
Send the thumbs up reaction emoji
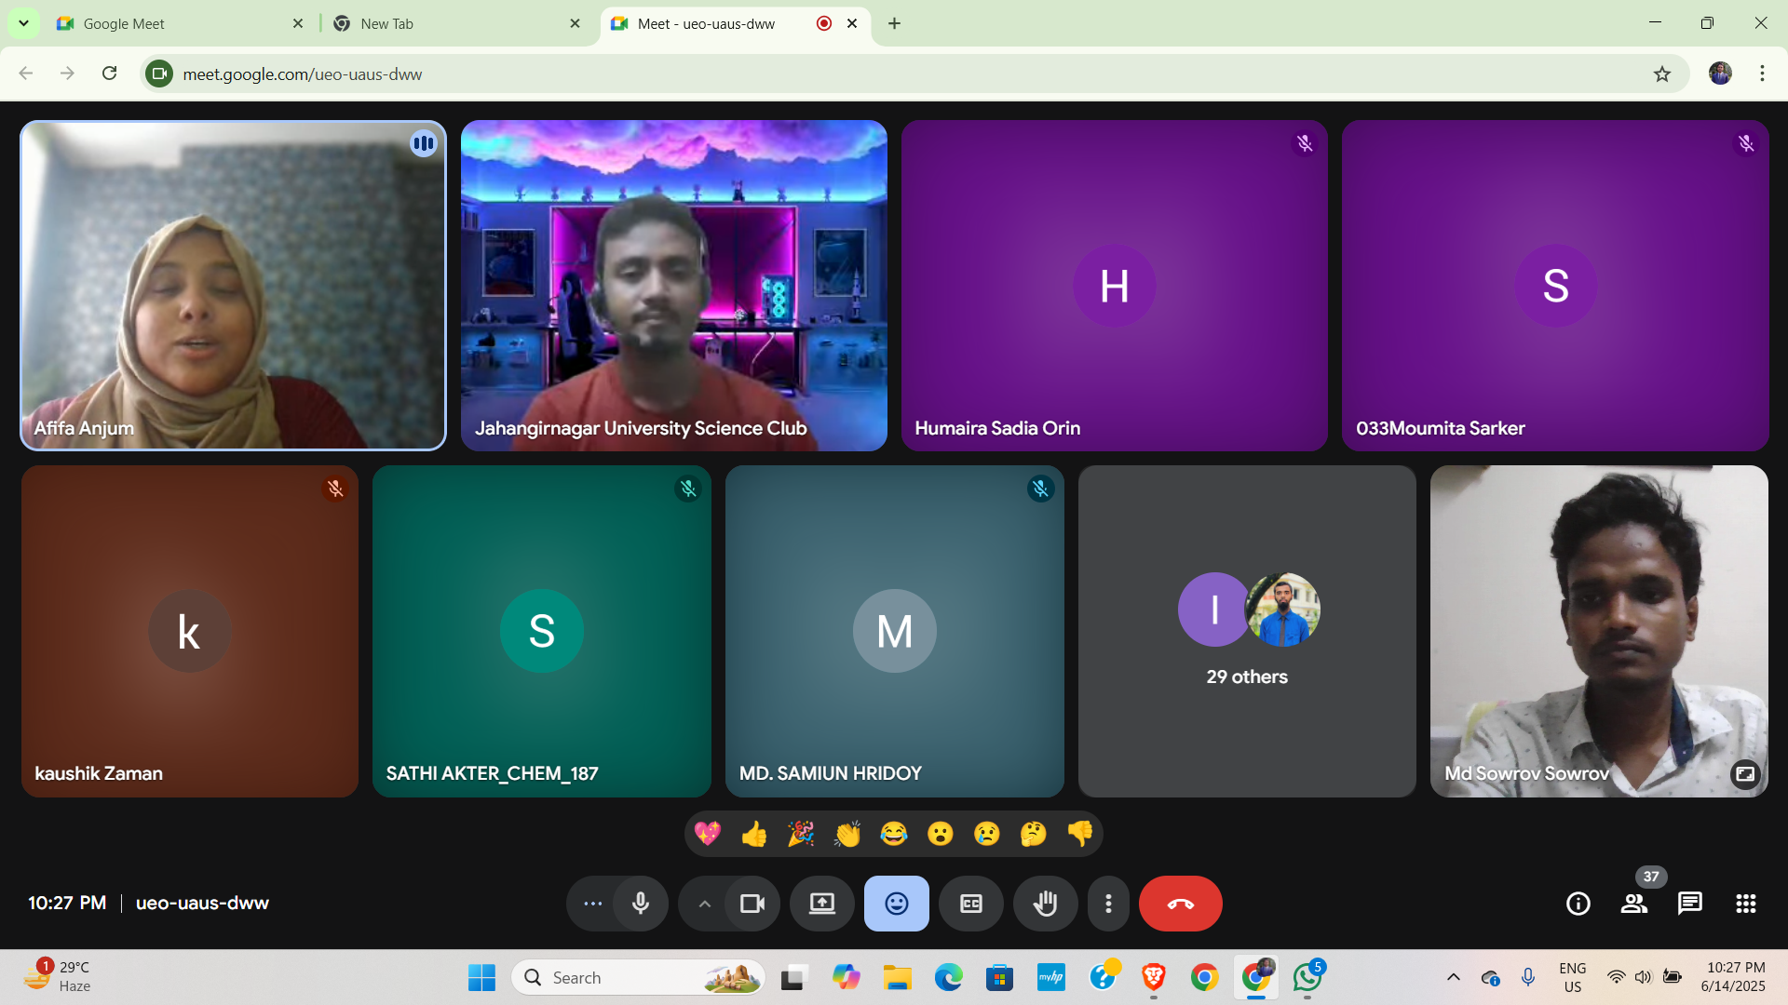pos(753,834)
